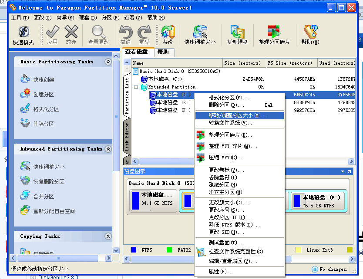Choose 更改簇大小(C) in context menu
This screenshot has width=363, height=279.
[240, 203]
